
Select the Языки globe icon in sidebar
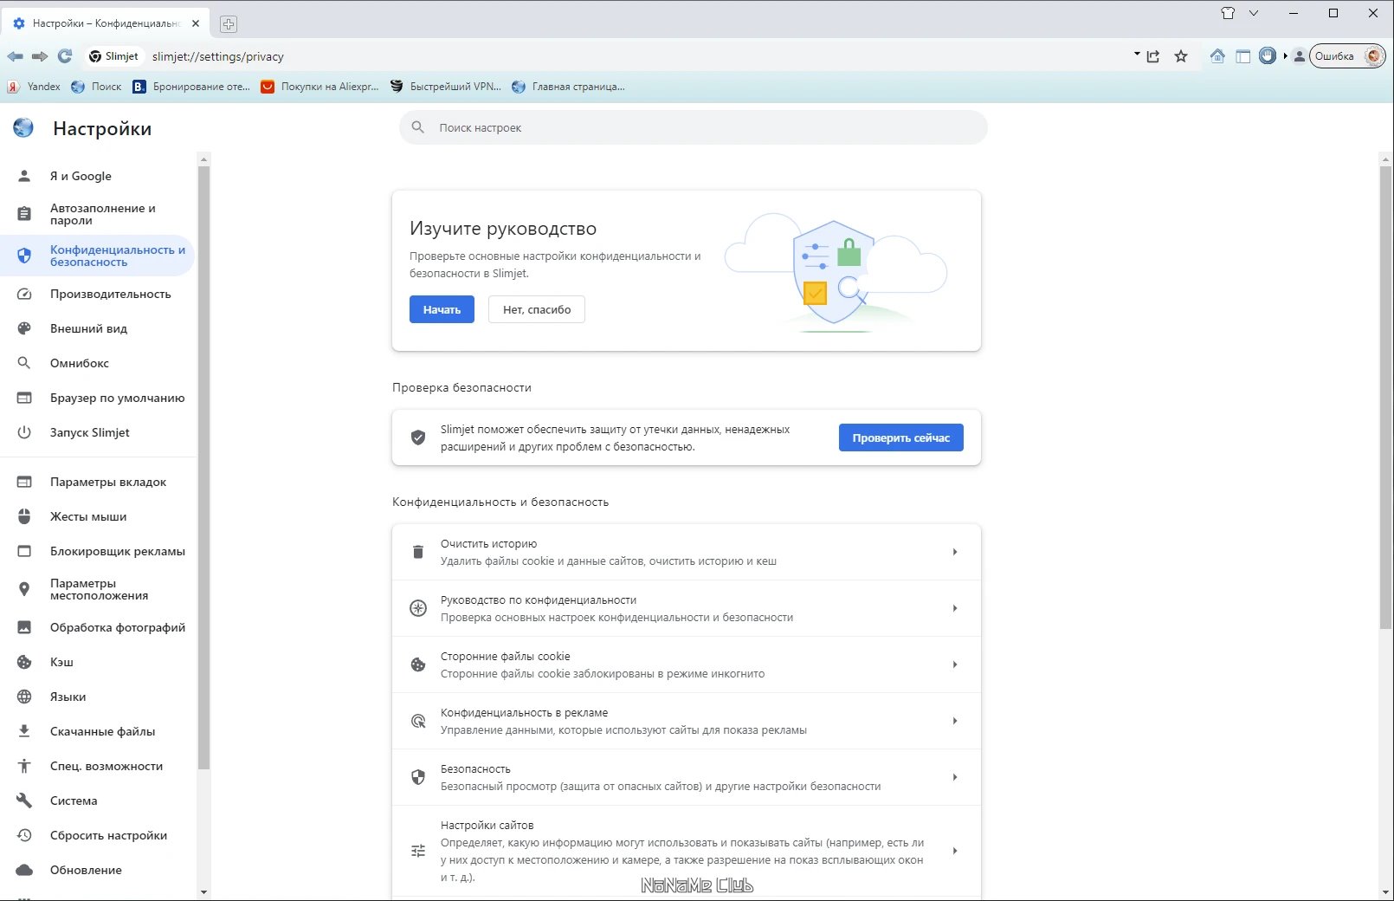[24, 697]
